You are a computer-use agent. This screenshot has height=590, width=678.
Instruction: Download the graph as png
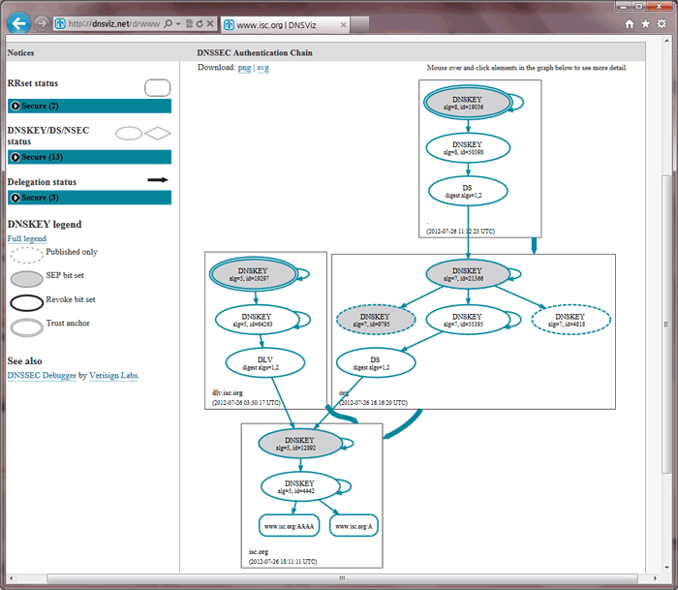(244, 68)
